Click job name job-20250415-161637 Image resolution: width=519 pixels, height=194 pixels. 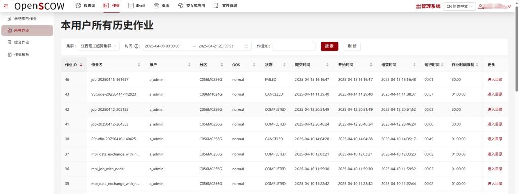(x=109, y=79)
